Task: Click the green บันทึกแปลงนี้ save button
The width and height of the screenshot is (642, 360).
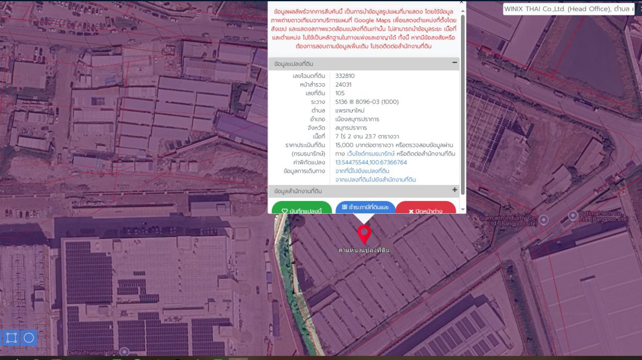Action: click(302, 210)
